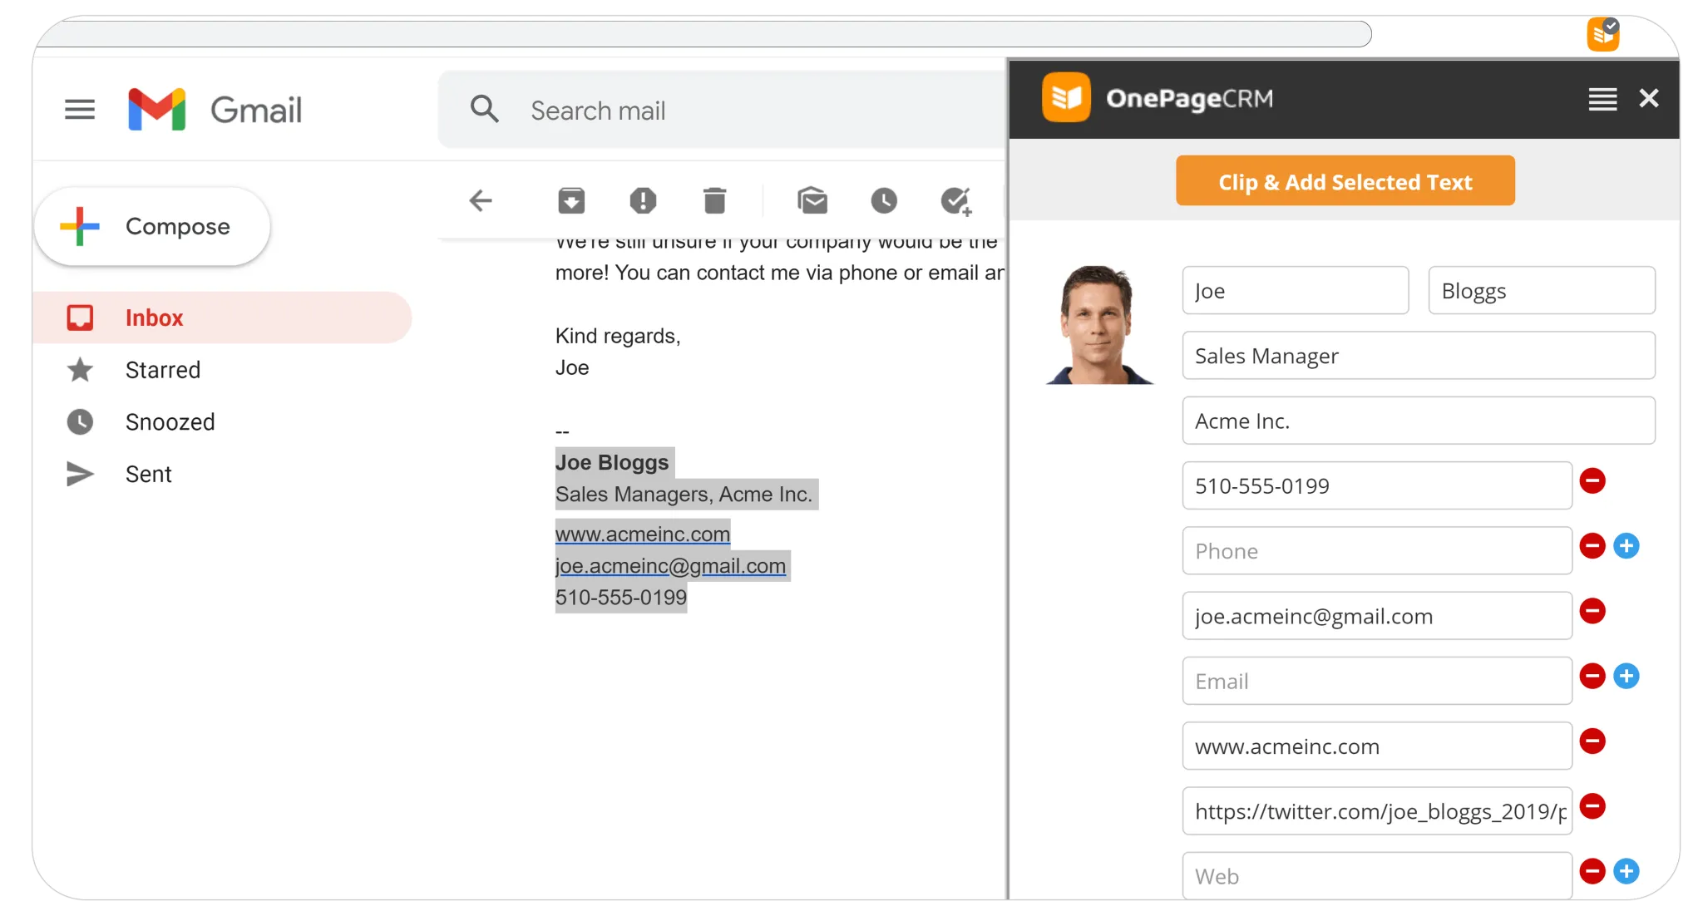Click the OnePageCRM logo in panel header
The image size is (1703, 911).
pos(1158,97)
